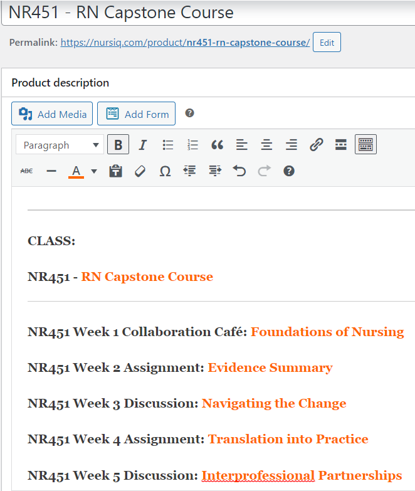Click the product title input field
The image size is (415, 491).
[x=207, y=13]
